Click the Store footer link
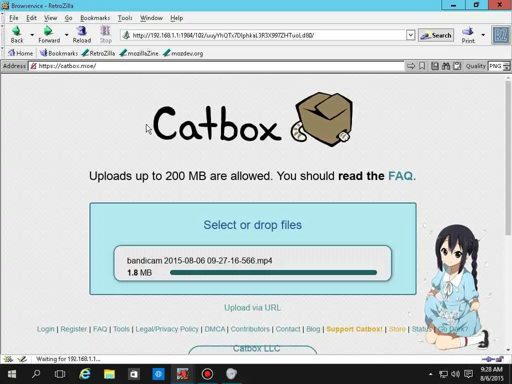512x384 pixels. 397,329
